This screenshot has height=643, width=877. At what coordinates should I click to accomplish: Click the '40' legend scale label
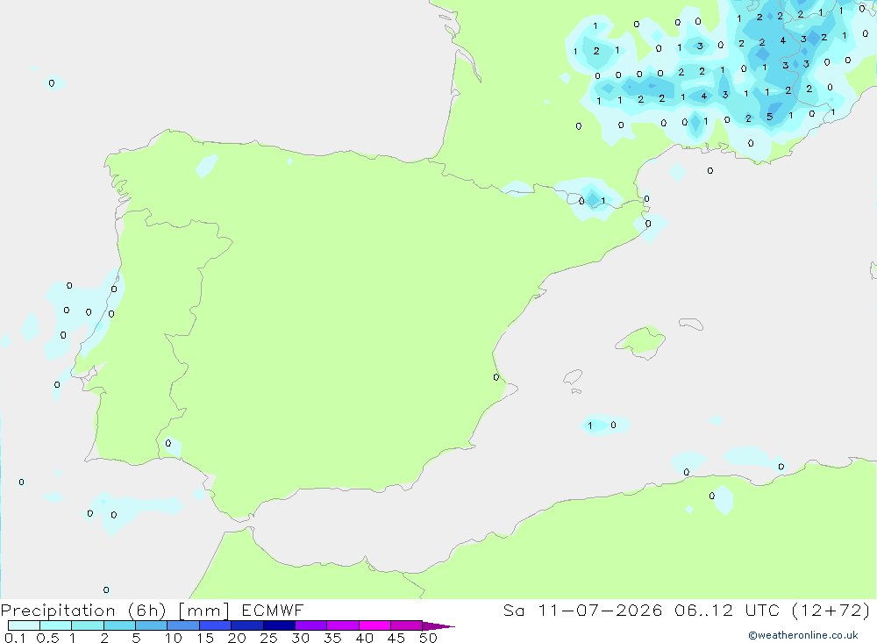[365, 638]
